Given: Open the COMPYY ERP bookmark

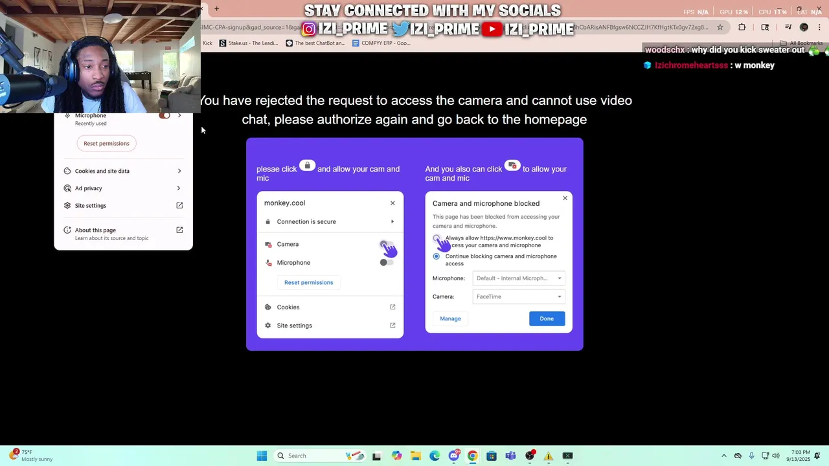Looking at the screenshot, I should pyautogui.click(x=381, y=43).
